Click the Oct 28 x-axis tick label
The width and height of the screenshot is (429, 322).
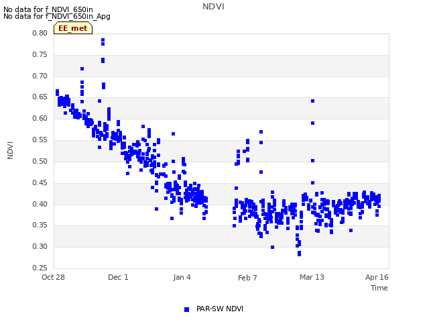53,277
